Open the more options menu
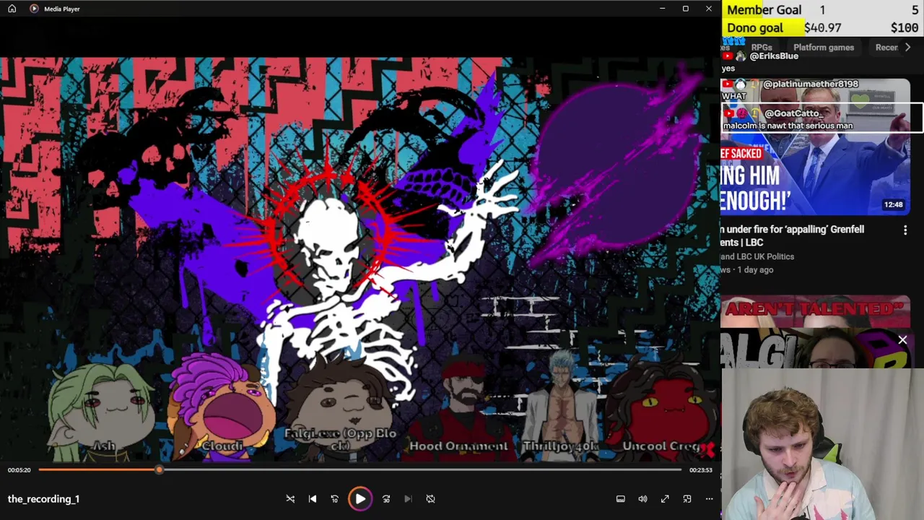 point(709,499)
